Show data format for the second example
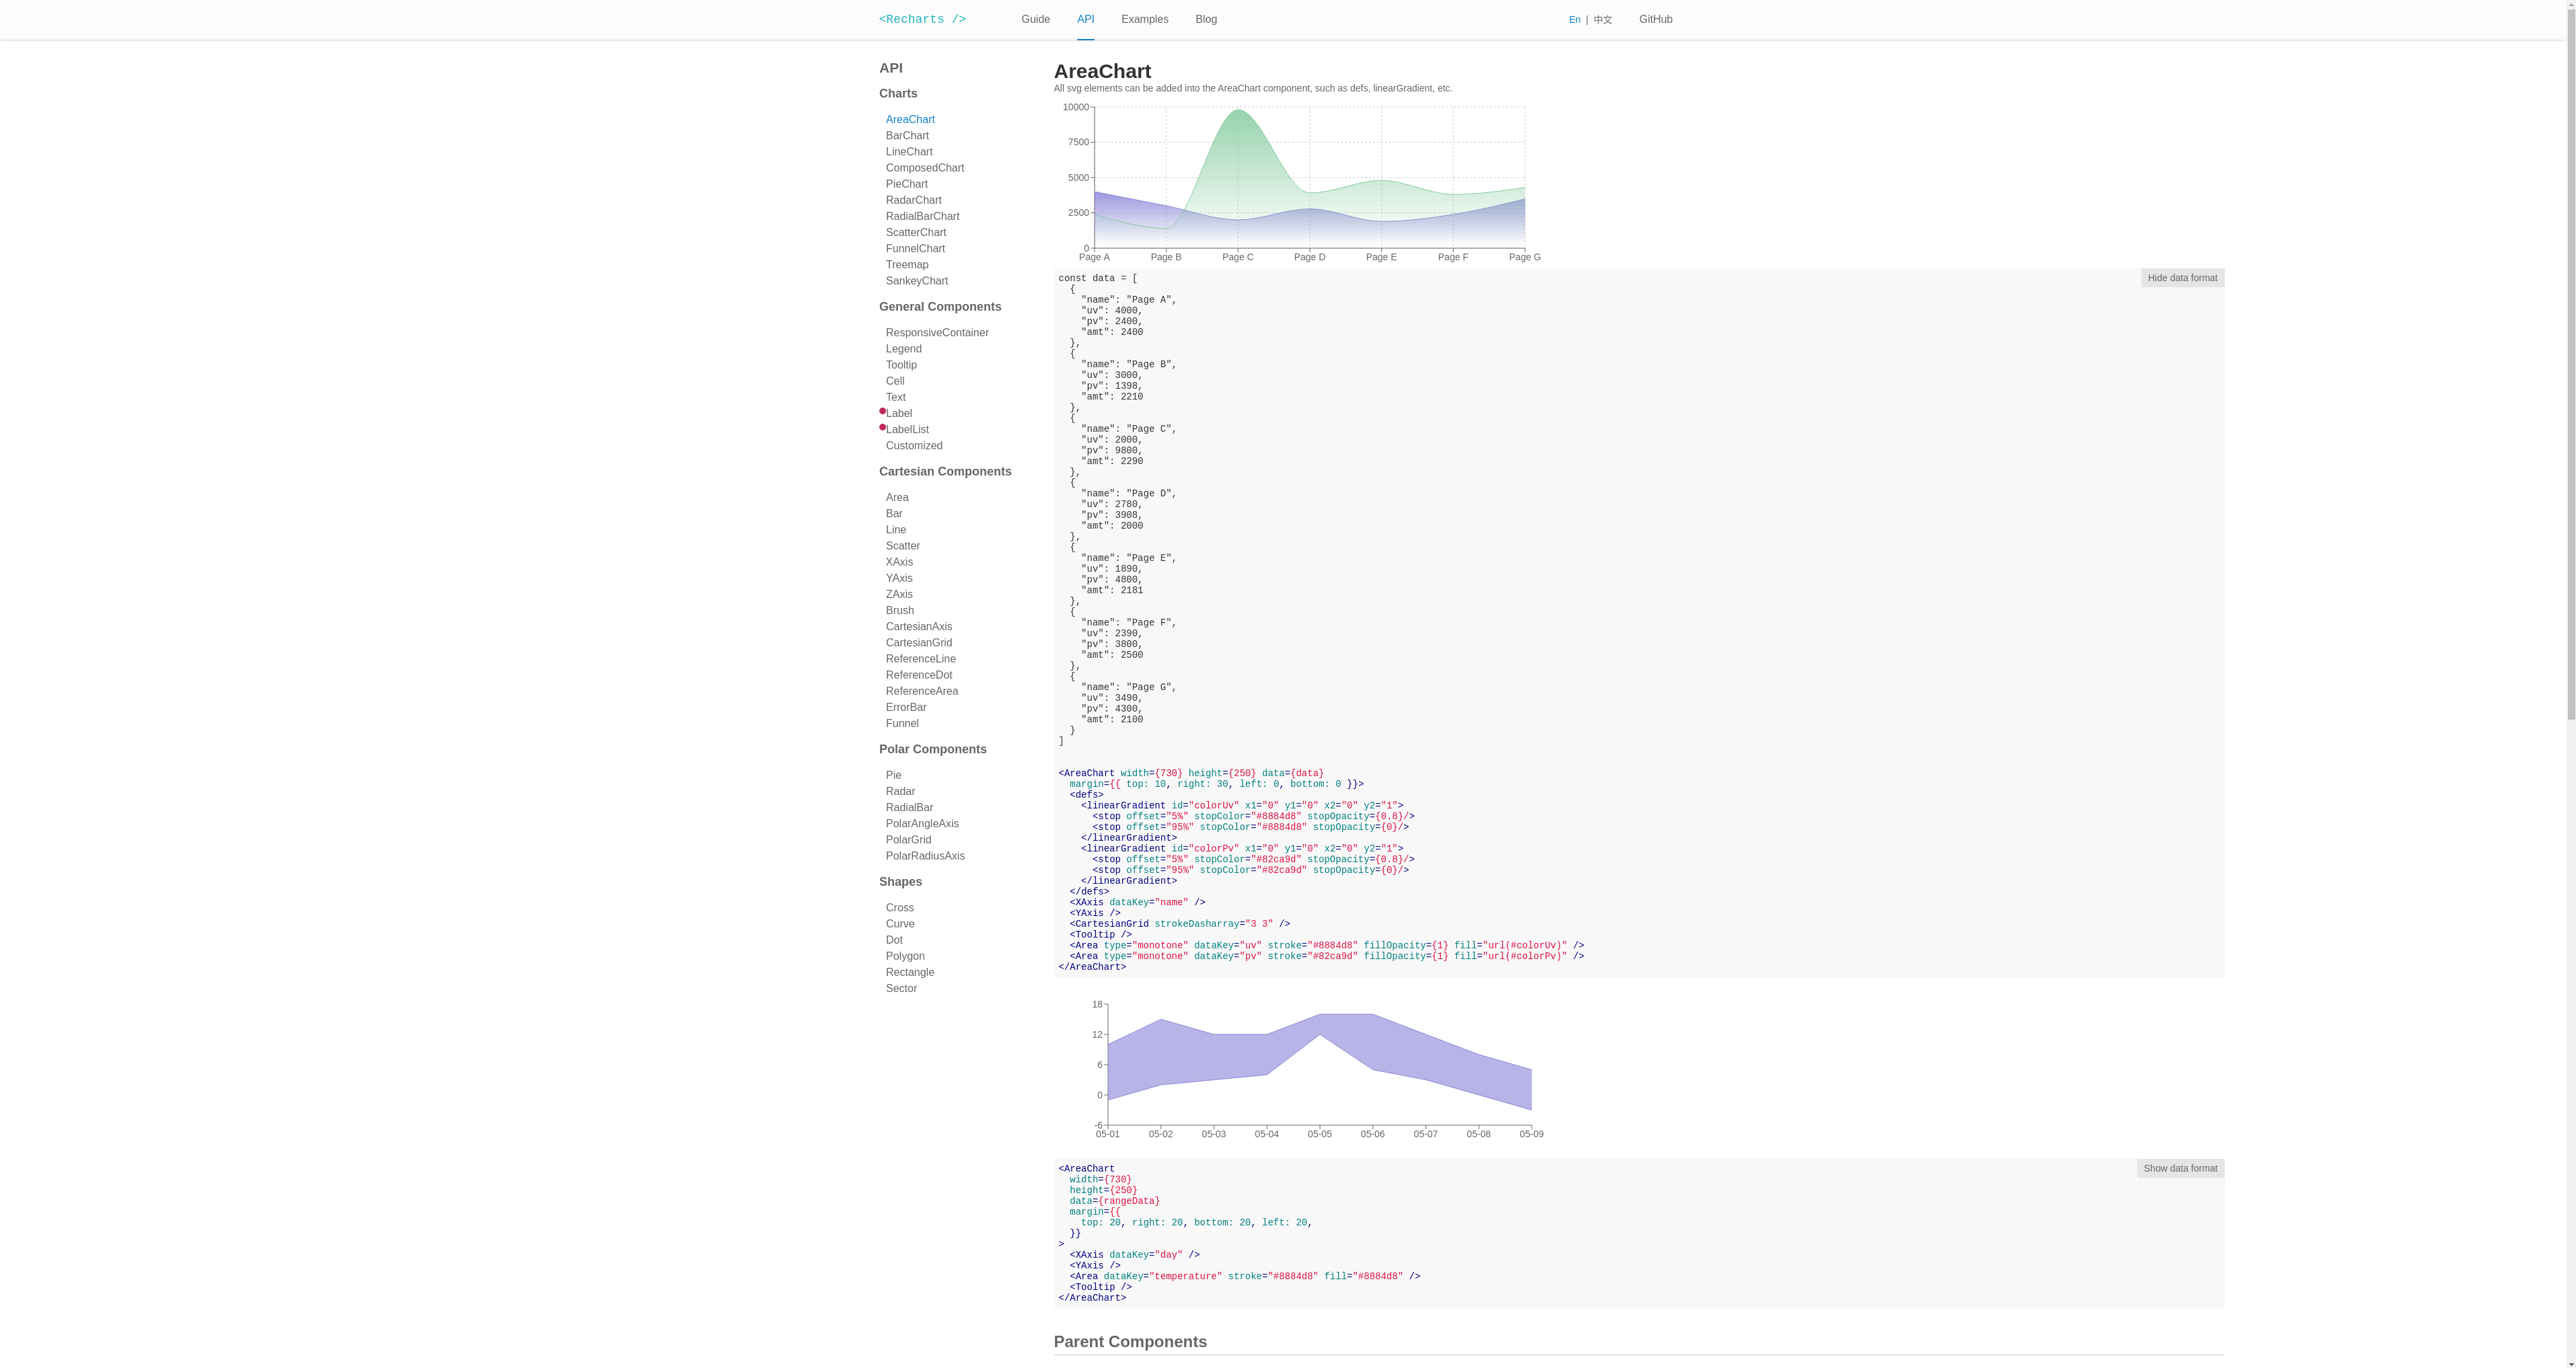The height and width of the screenshot is (1368, 2576). (x=2181, y=1168)
